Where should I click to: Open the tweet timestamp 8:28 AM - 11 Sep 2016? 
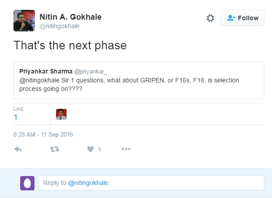click(x=43, y=134)
